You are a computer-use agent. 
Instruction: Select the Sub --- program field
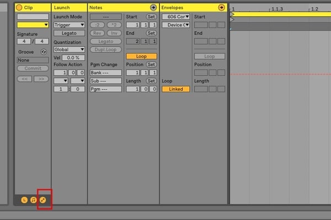click(106, 81)
